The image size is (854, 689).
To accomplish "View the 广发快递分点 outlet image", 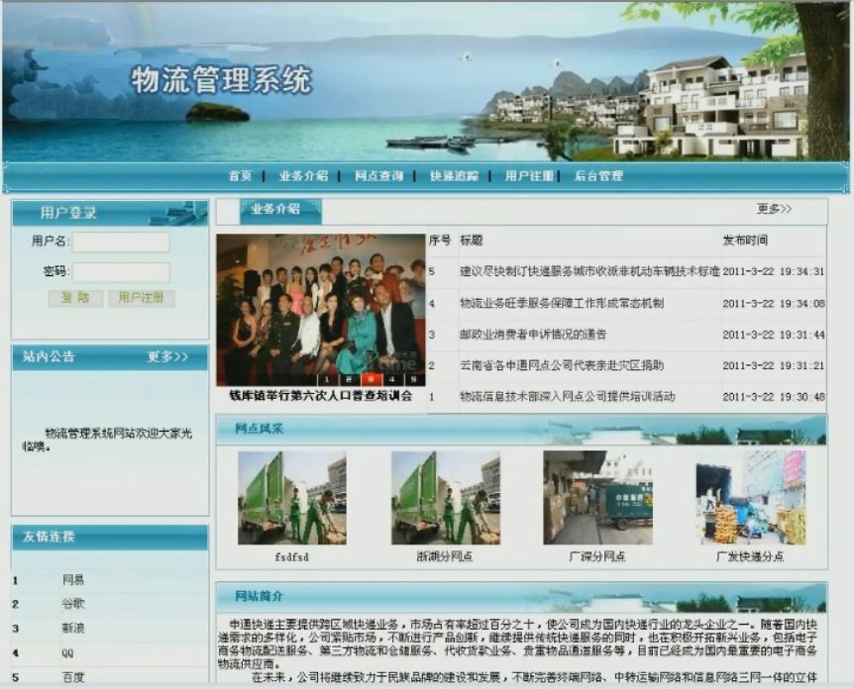I will click(750, 498).
